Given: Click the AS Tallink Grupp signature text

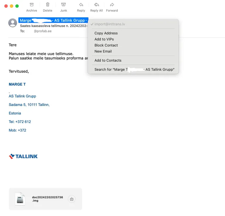Looking at the screenshot, I should (x=22, y=96).
